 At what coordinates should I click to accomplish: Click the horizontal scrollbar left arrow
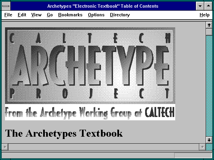(5, 147)
